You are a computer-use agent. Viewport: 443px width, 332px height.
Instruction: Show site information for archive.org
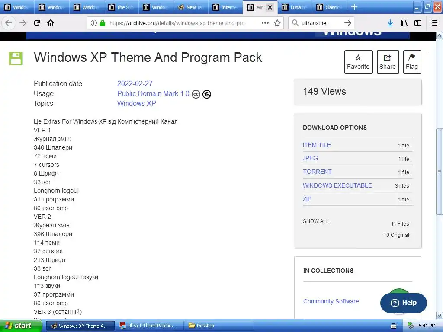tap(94, 23)
